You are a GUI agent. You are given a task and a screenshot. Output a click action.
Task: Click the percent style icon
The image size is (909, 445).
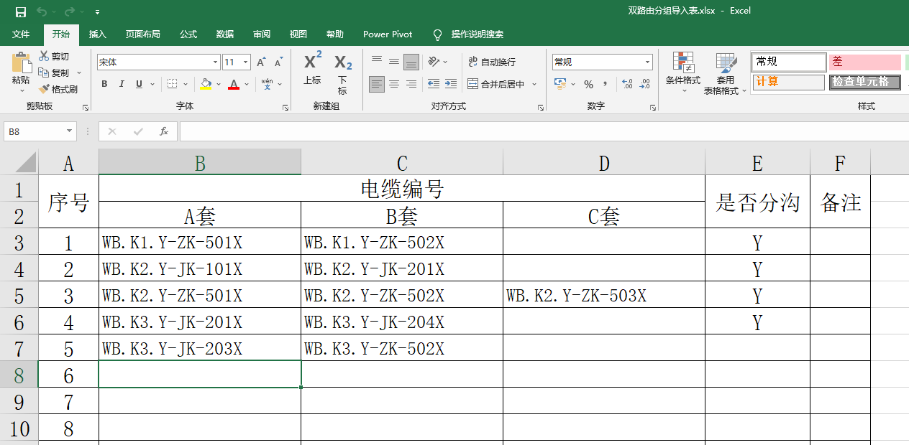(x=588, y=85)
